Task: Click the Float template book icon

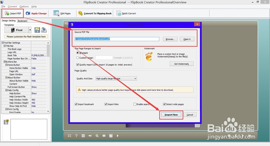Action: coord(13,30)
